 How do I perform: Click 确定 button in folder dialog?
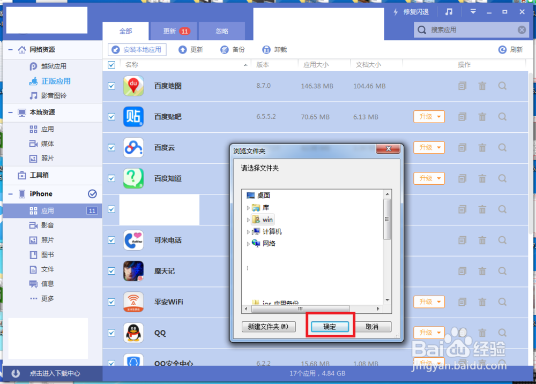(x=330, y=327)
